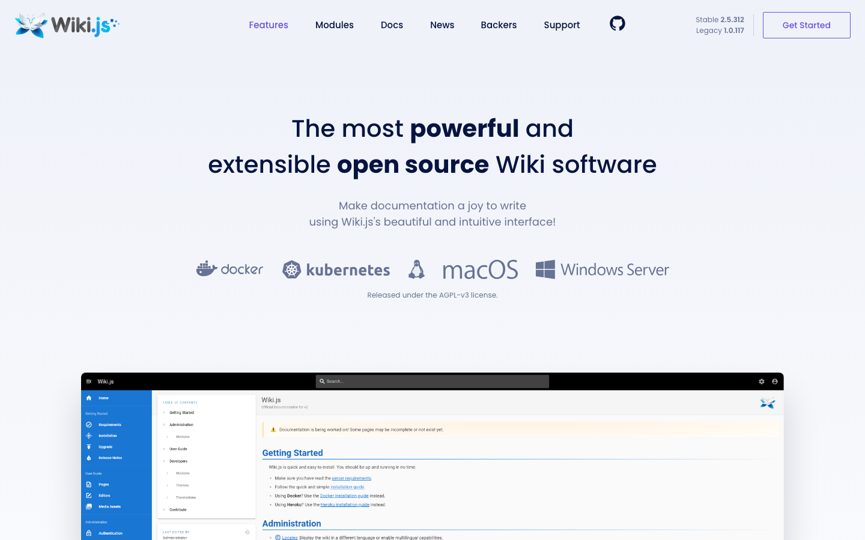This screenshot has width=865, height=540.
Task: Click the Upgrade icon in the sidebar
Action: 89,446
